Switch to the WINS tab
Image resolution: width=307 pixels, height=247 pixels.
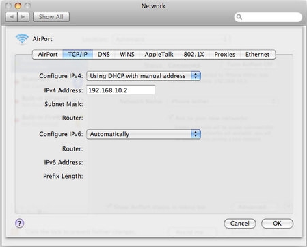(x=127, y=55)
